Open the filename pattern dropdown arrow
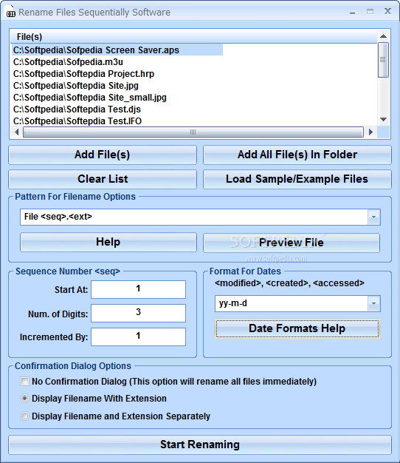This screenshot has width=400, height=463. coord(374,217)
